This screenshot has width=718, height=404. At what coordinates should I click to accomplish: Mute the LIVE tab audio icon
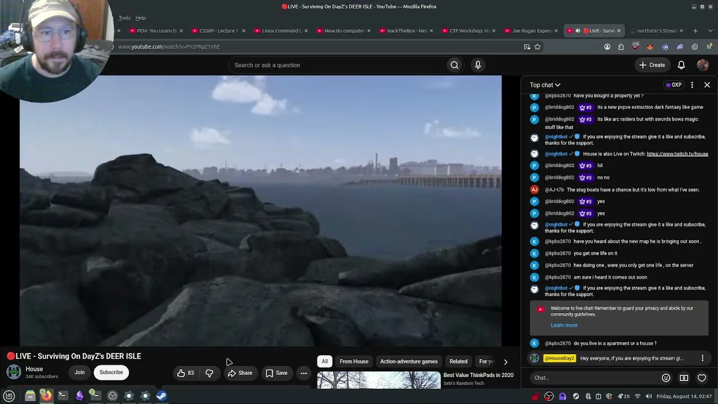(x=578, y=31)
